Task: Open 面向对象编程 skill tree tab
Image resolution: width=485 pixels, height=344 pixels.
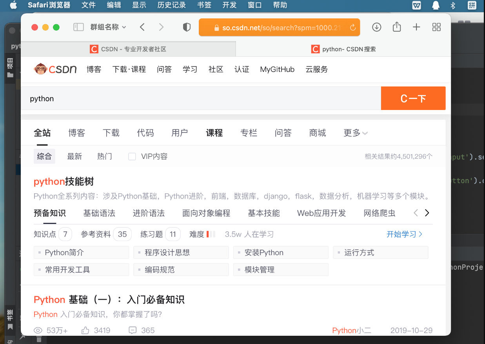Action: pos(206,213)
